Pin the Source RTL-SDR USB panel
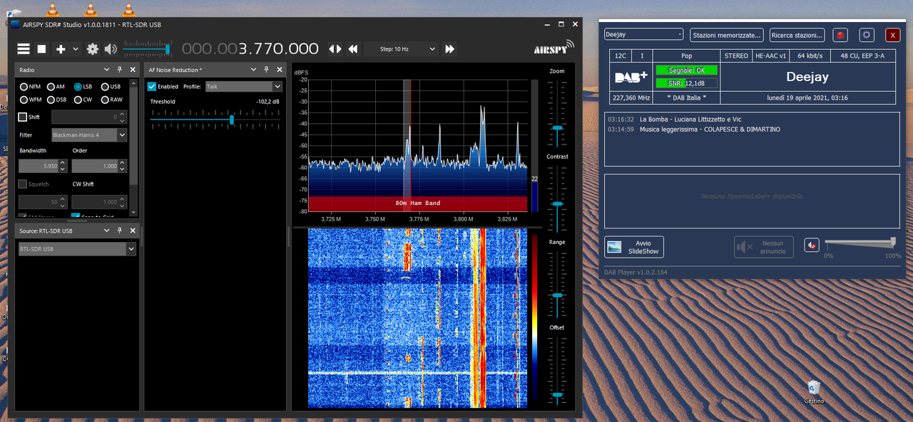 point(120,231)
